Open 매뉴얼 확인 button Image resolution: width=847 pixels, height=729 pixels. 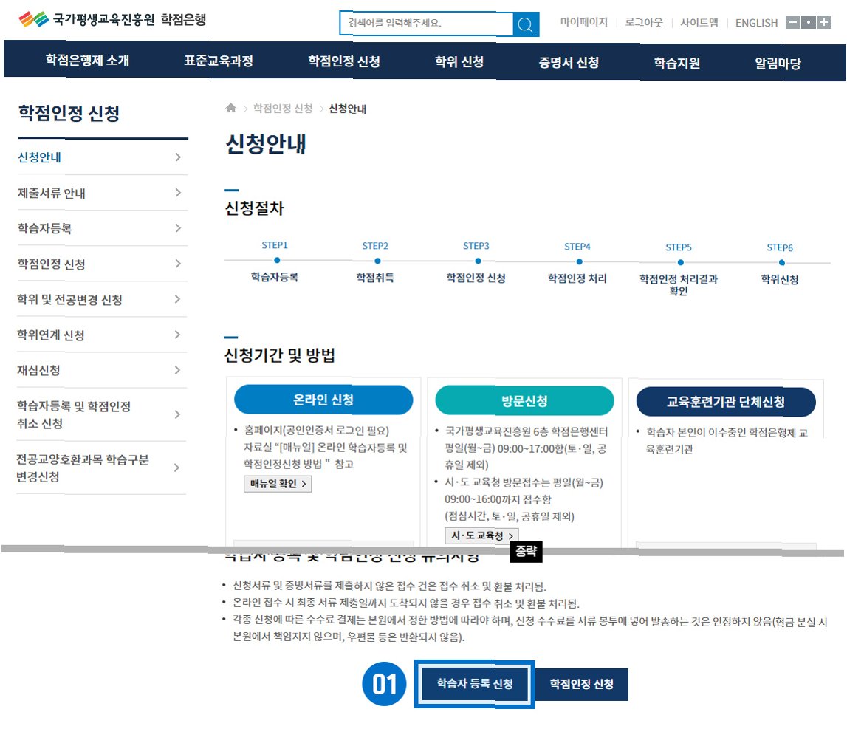(278, 484)
